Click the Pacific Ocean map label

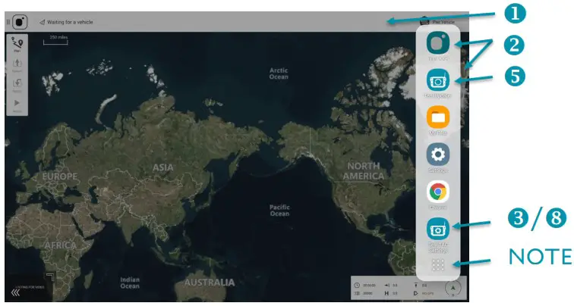pos(279,211)
